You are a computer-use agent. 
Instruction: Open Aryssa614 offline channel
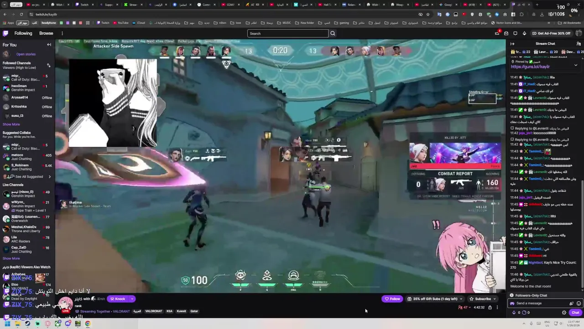(x=27, y=97)
